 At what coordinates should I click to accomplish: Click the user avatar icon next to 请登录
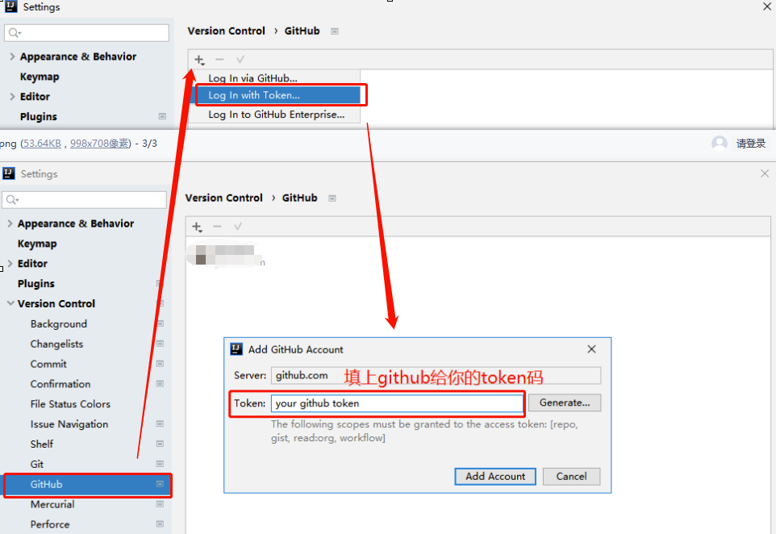pyautogui.click(x=719, y=144)
